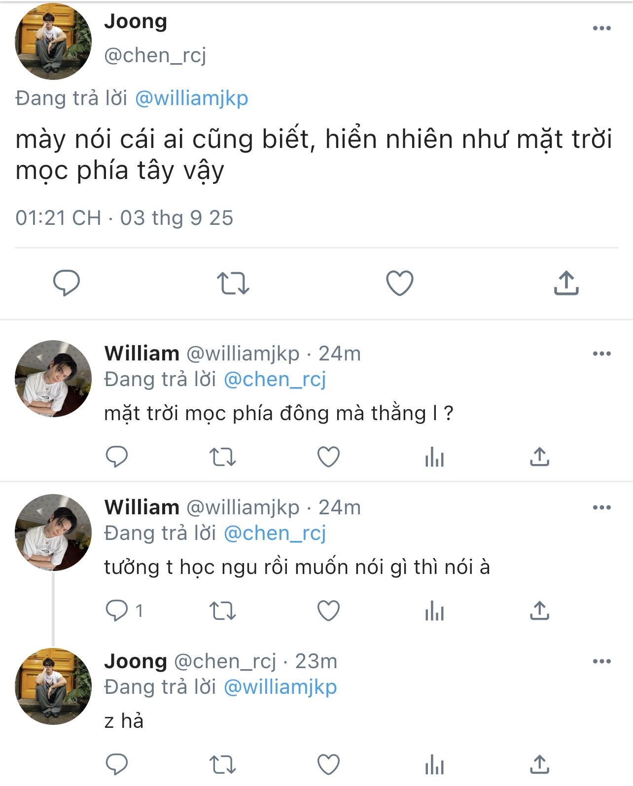Like William's "học ngu" tweet
The height and width of the screenshot is (786, 633).
click(328, 611)
